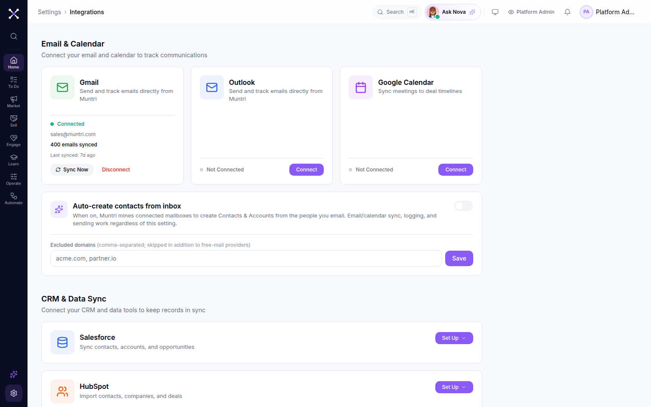This screenshot has height=407, width=651.
Task: Click the Salesforce database icon
Action: coord(62,342)
